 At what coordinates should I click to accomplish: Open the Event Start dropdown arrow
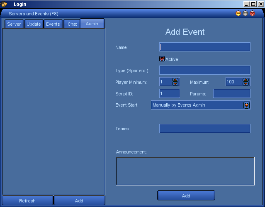(x=246, y=105)
